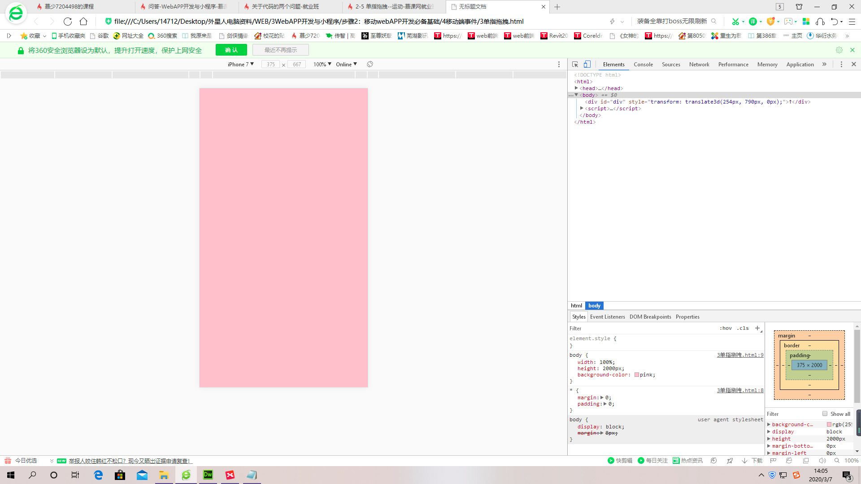This screenshot has width=861, height=484.
Task: Open the iPhone 7 device dropdown
Action: pos(241,65)
